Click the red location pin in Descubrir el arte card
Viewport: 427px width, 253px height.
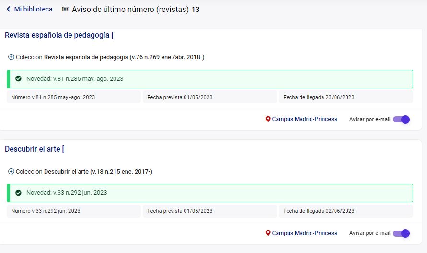tap(268, 233)
